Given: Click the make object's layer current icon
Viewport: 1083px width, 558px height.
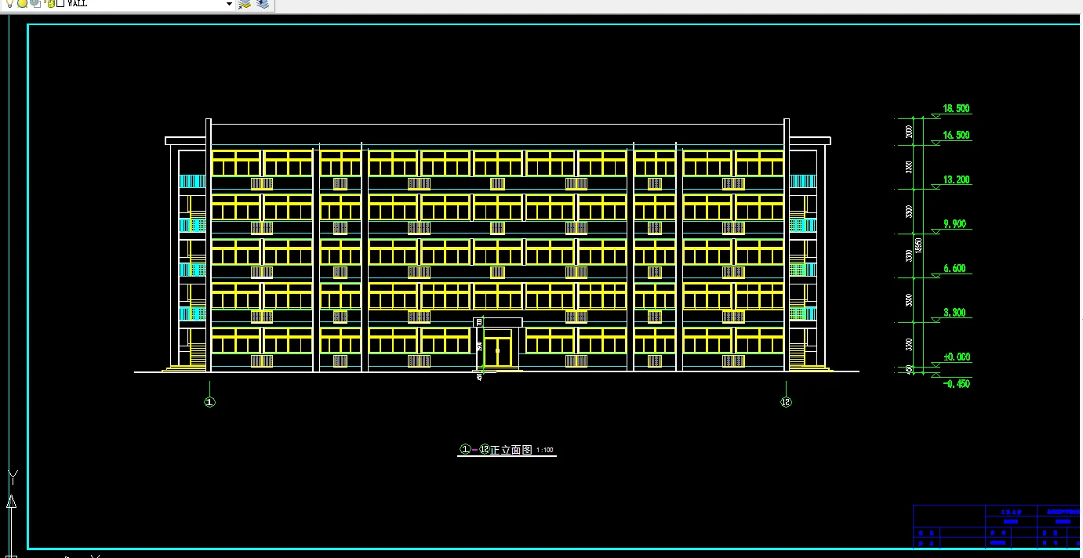Looking at the screenshot, I should click(x=245, y=4).
